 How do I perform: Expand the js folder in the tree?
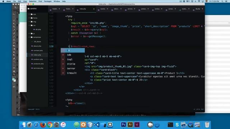pyautogui.click(x=29, y=33)
